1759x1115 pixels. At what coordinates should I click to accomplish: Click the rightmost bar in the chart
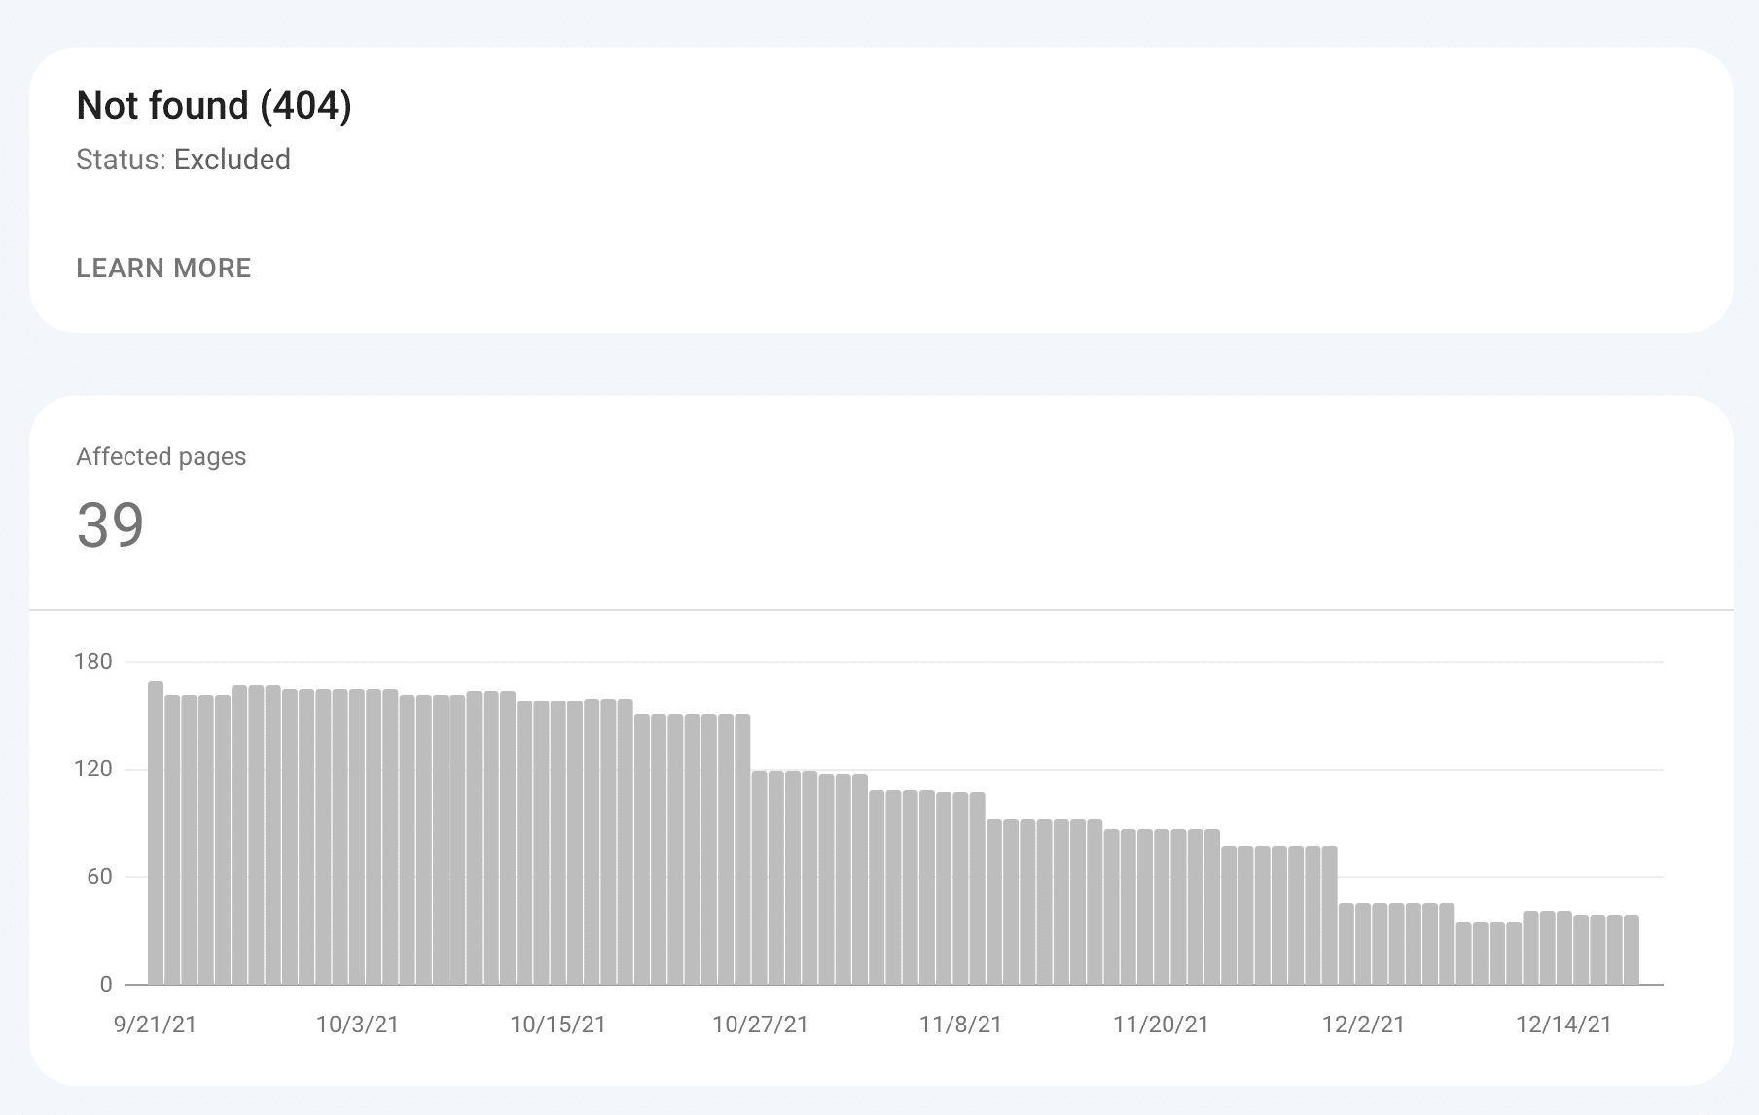coord(1632,950)
